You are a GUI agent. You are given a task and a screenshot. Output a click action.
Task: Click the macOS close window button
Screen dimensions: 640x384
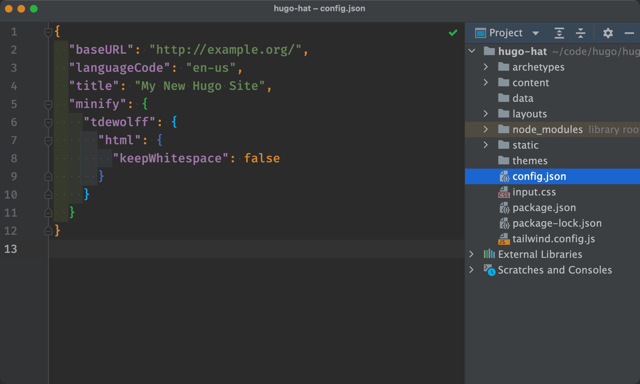(9, 9)
